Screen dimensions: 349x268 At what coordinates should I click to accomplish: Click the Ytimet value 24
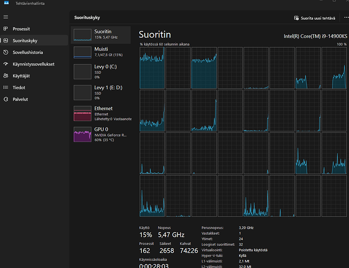click(x=241, y=239)
